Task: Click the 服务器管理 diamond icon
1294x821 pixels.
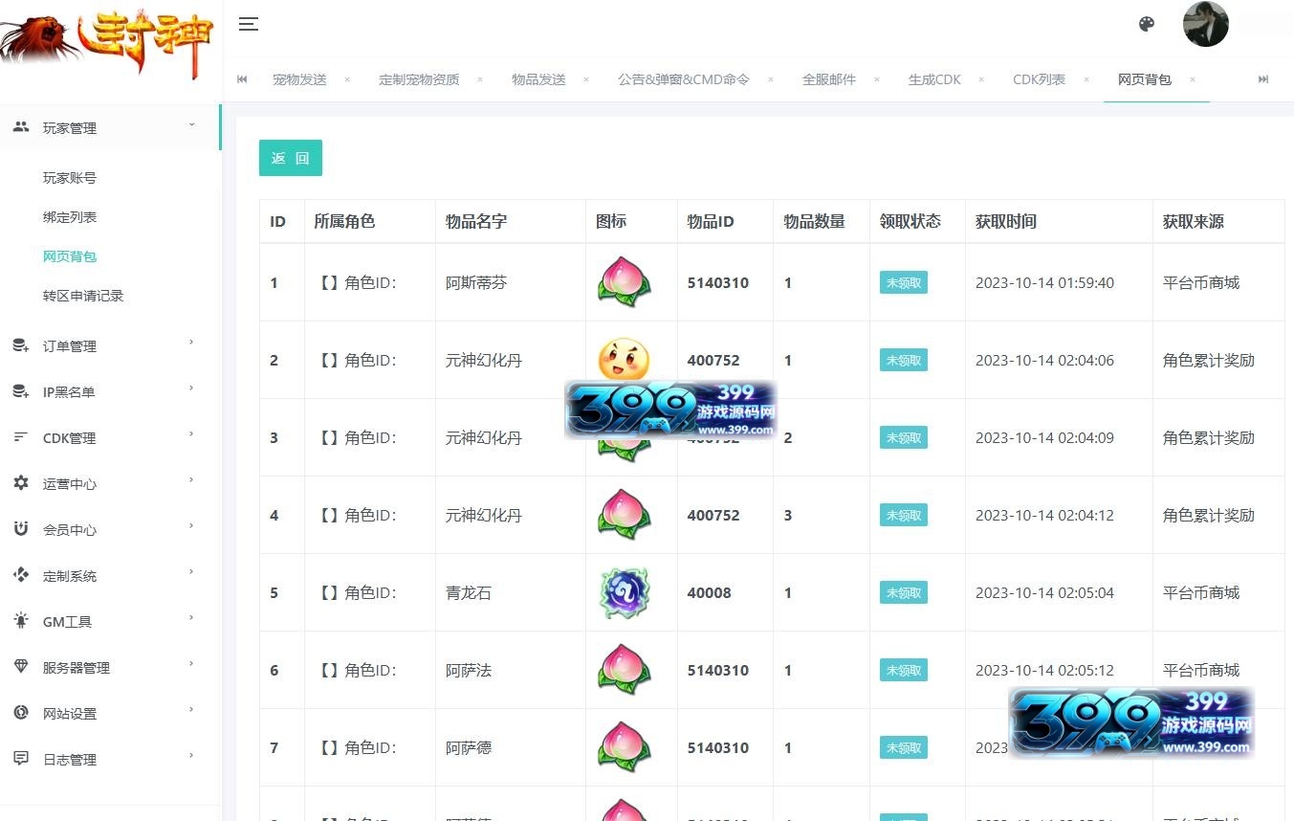Action: click(21, 667)
